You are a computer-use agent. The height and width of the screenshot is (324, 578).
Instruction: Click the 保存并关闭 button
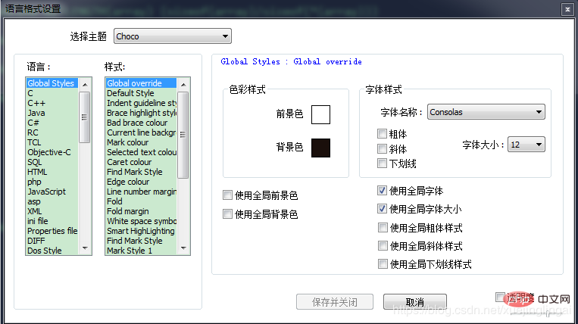(x=335, y=302)
